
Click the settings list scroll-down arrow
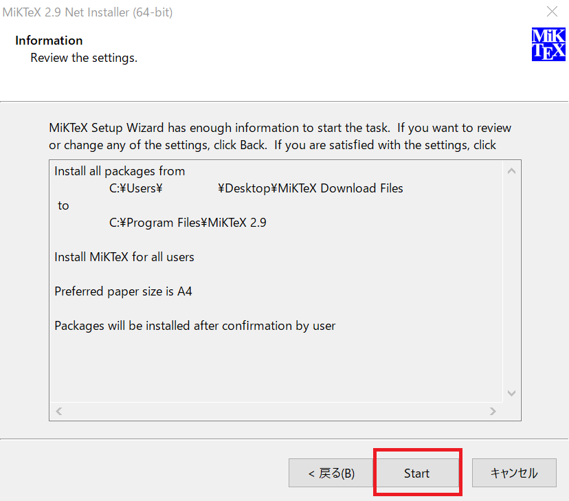[511, 393]
